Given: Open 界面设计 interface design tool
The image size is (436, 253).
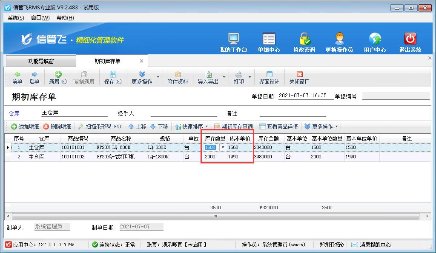Looking at the screenshot, I should [269, 78].
